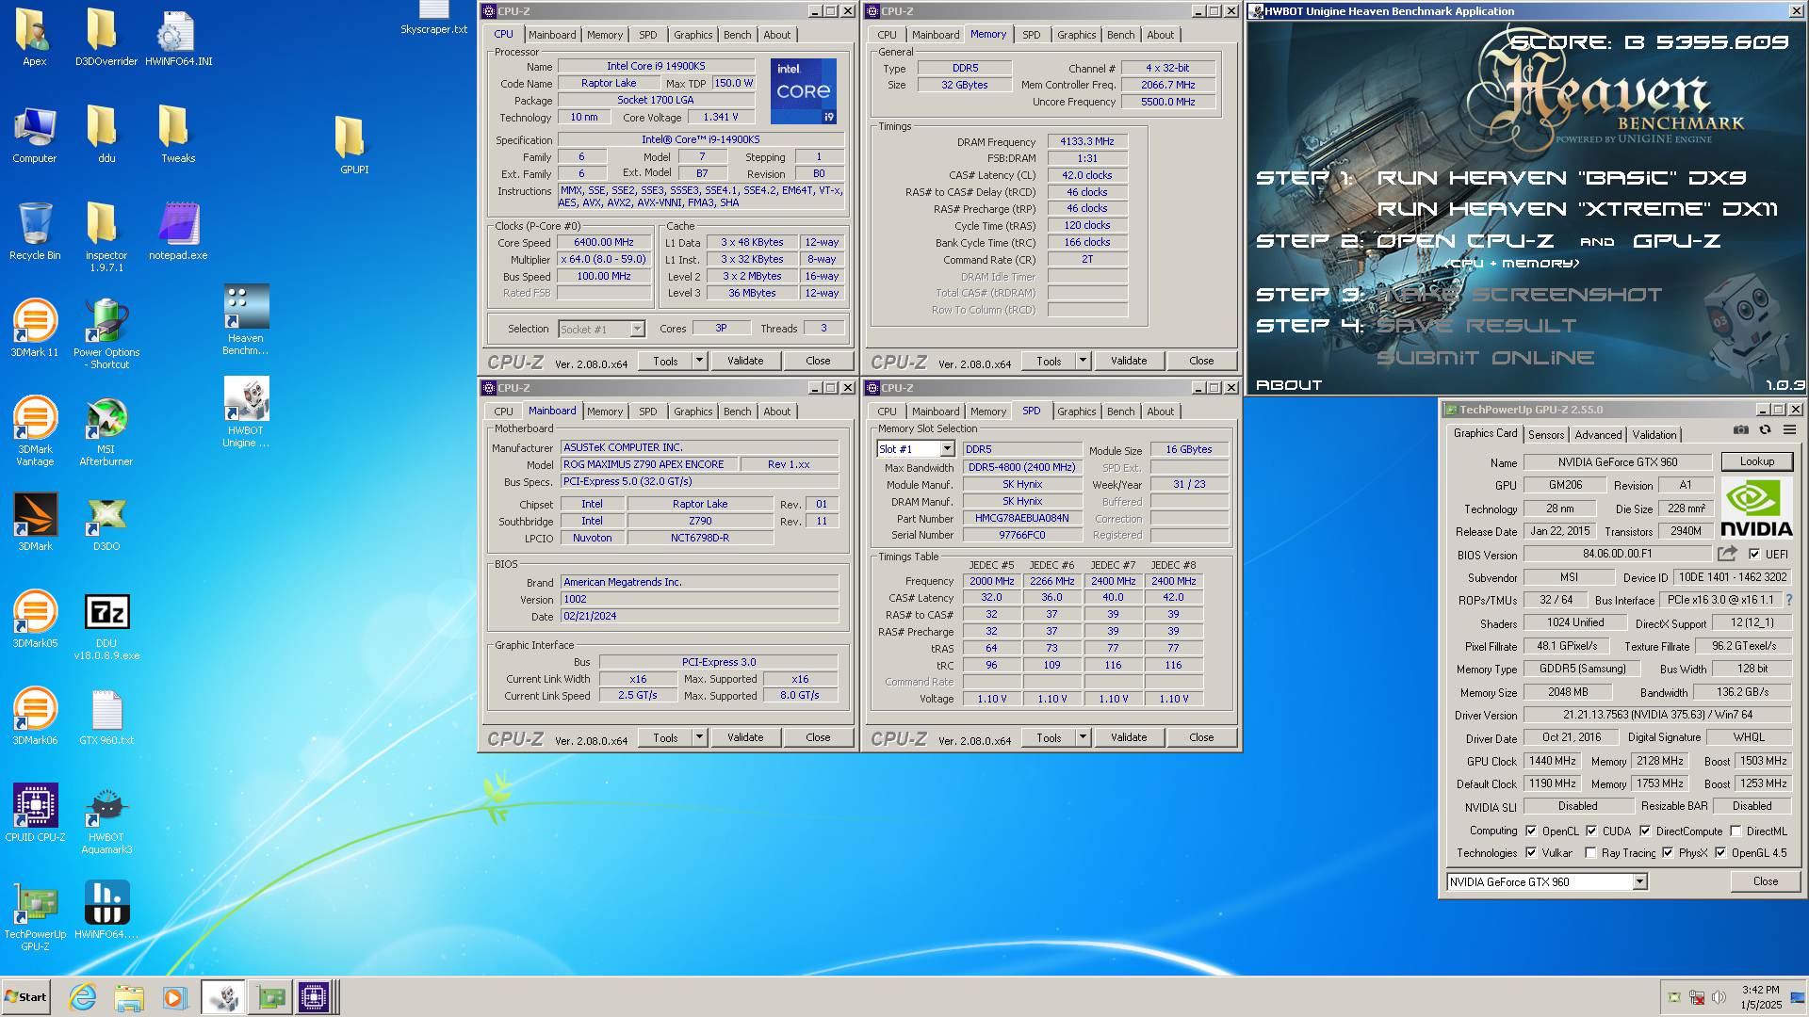Toggle the UEFI checkbox in GPU-Z
1809x1017 pixels.
[x=1754, y=555]
